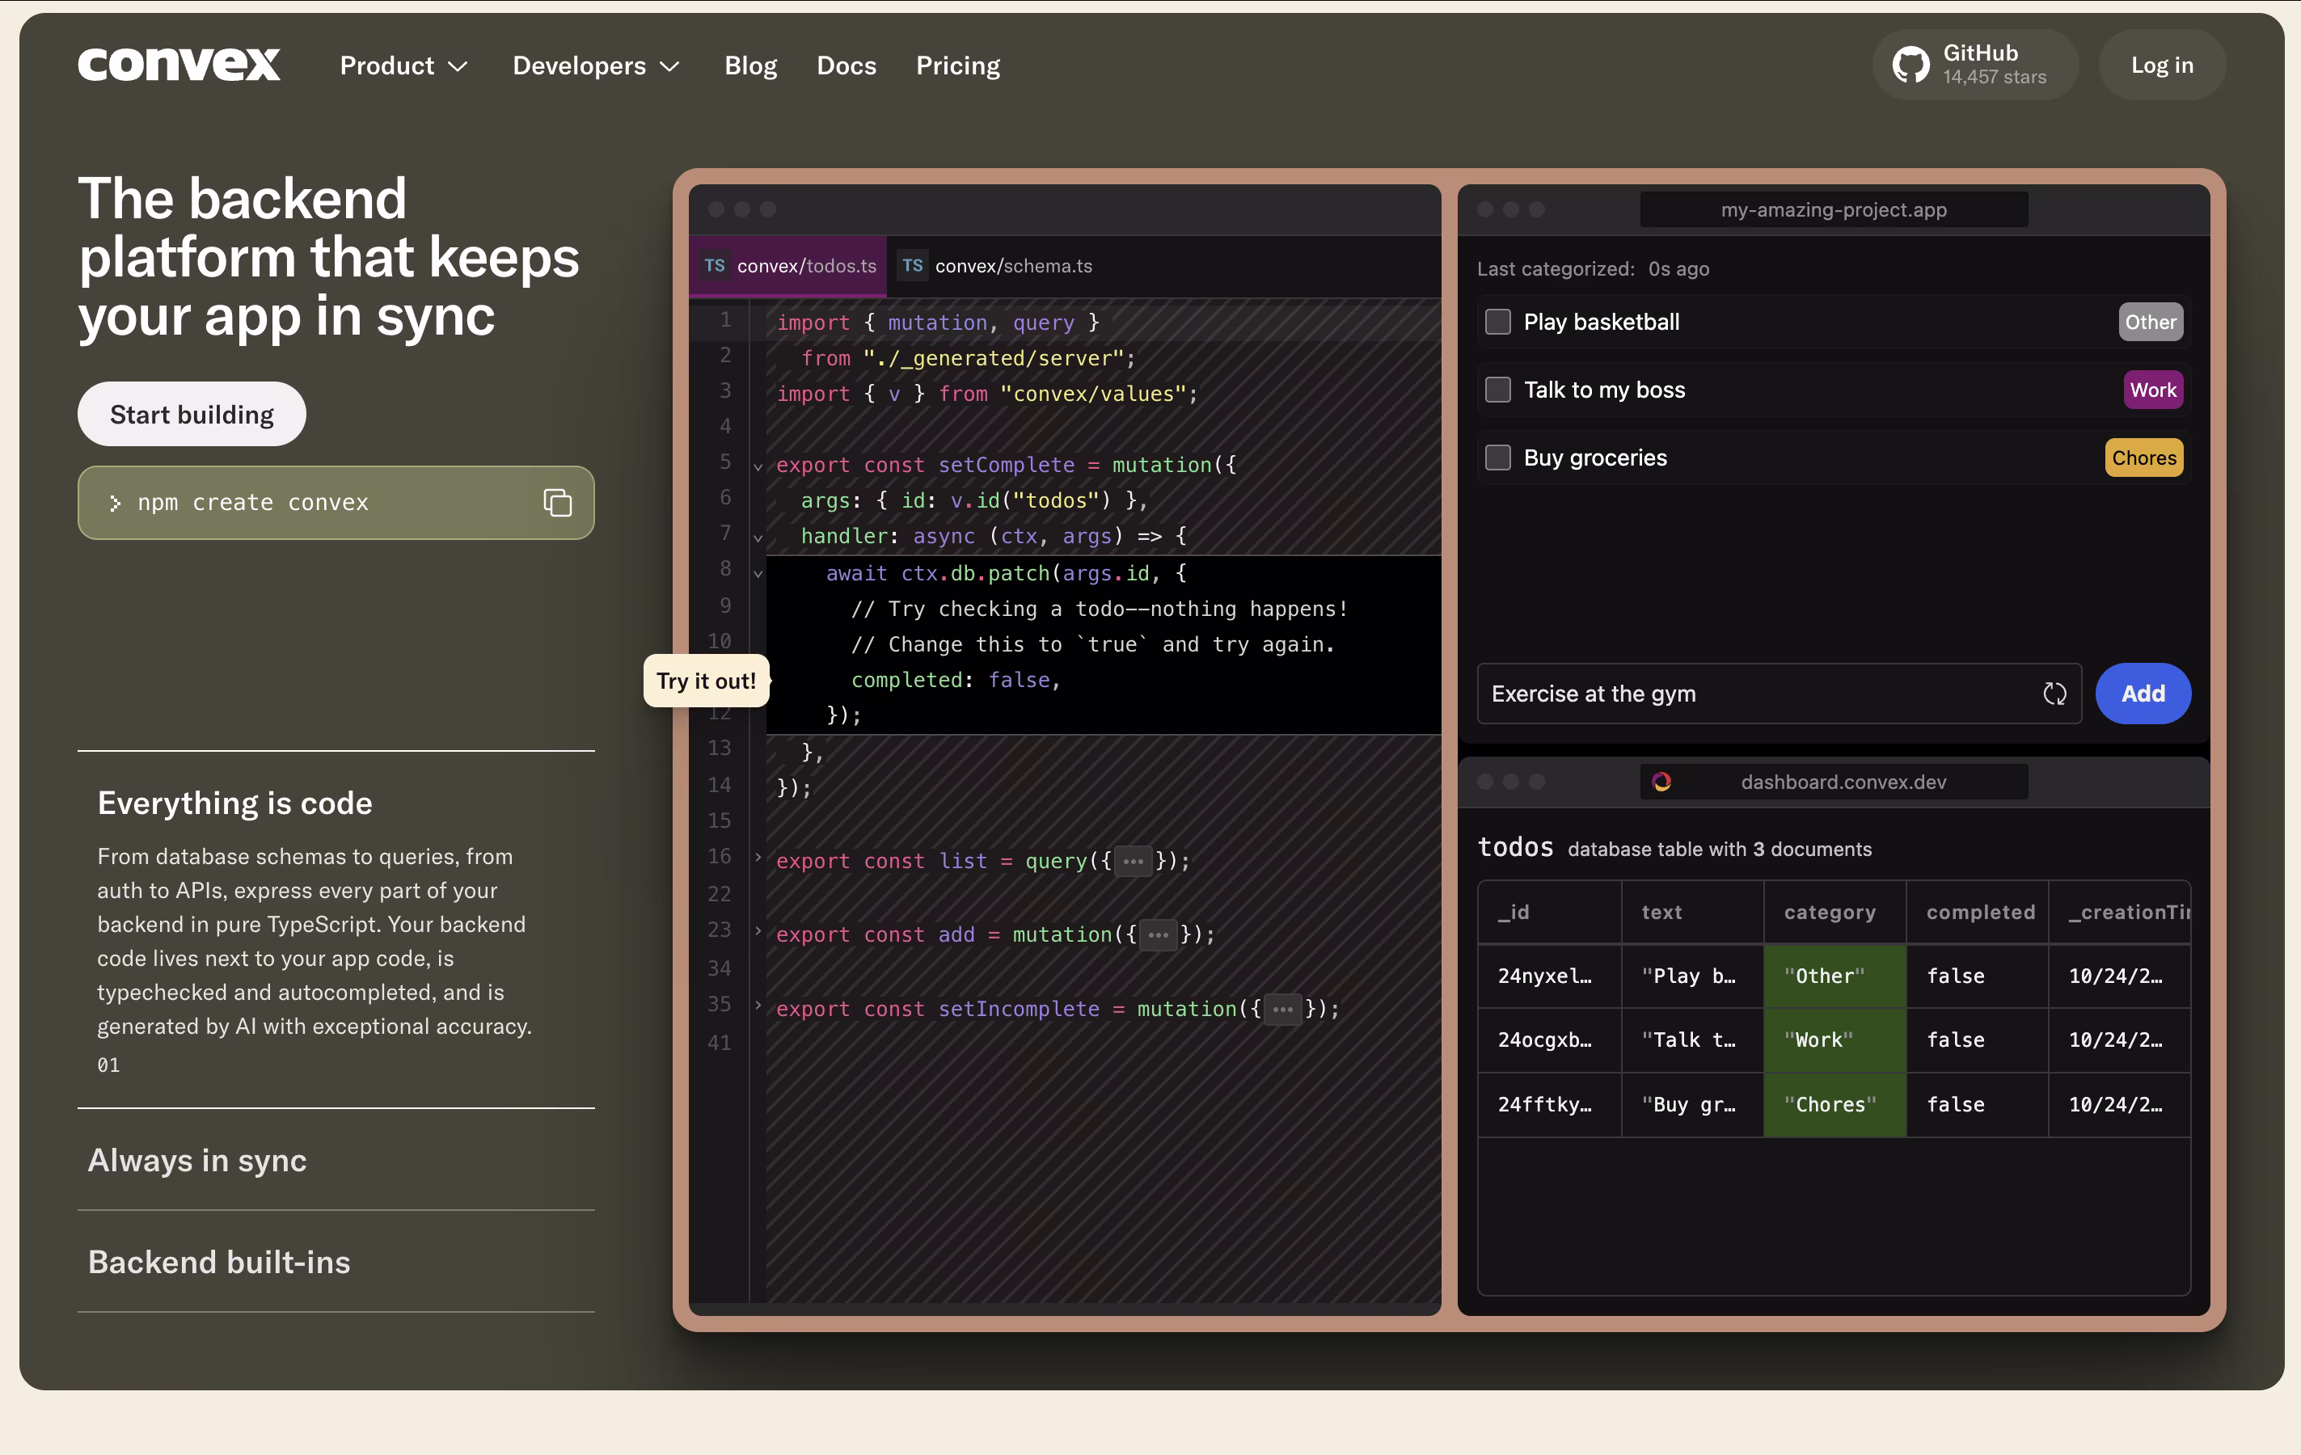The width and height of the screenshot is (2301, 1455).
Task: Click the 24ocgxb… id cell
Action: [1549, 1040]
